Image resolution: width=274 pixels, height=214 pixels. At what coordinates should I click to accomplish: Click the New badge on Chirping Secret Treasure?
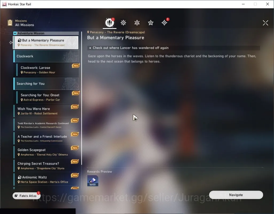(x=75, y=162)
